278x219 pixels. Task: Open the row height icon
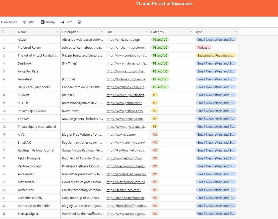tap(79, 22)
